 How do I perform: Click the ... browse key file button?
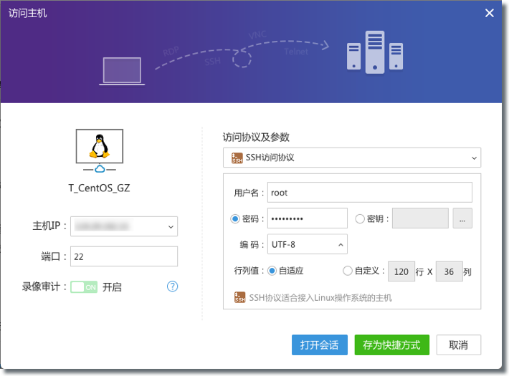(x=462, y=219)
